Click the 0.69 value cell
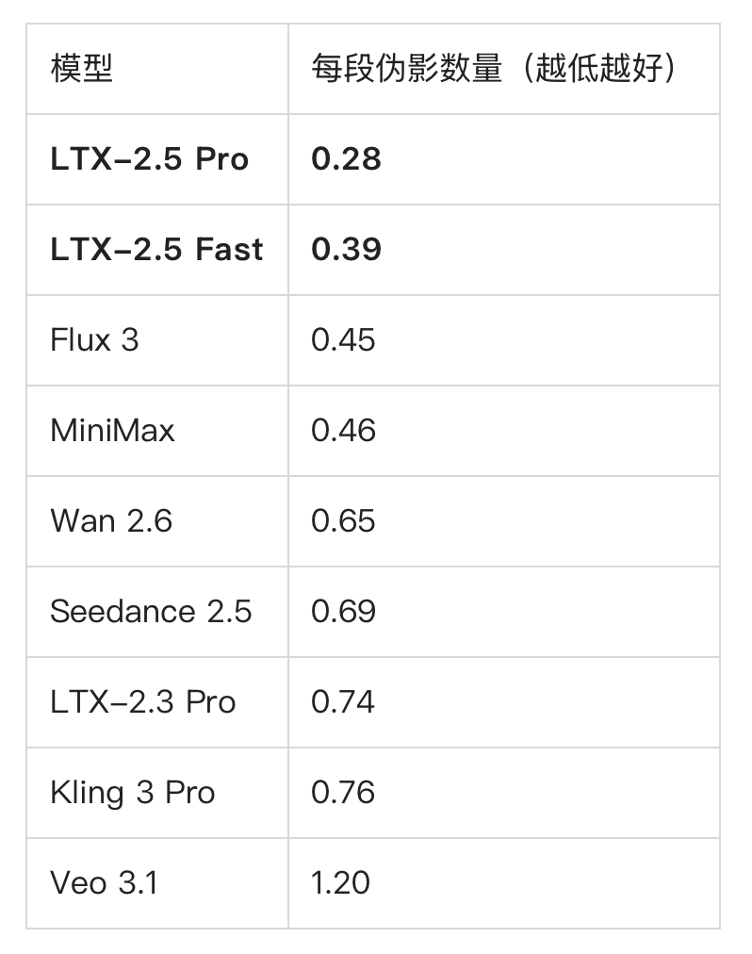Viewport: 752px width, 954px height. click(x=504, y=612)
